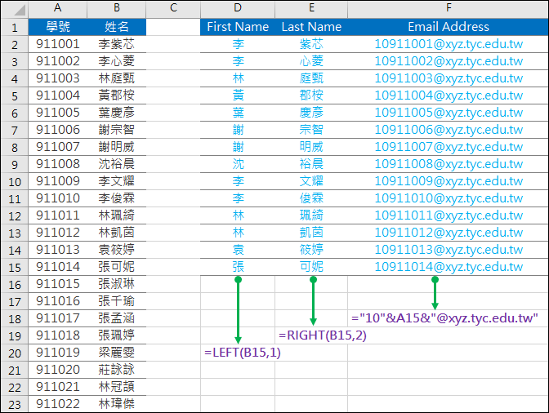Select cell containing 911022
Viewport: 549px width, 413px height.
click(57, 404)
